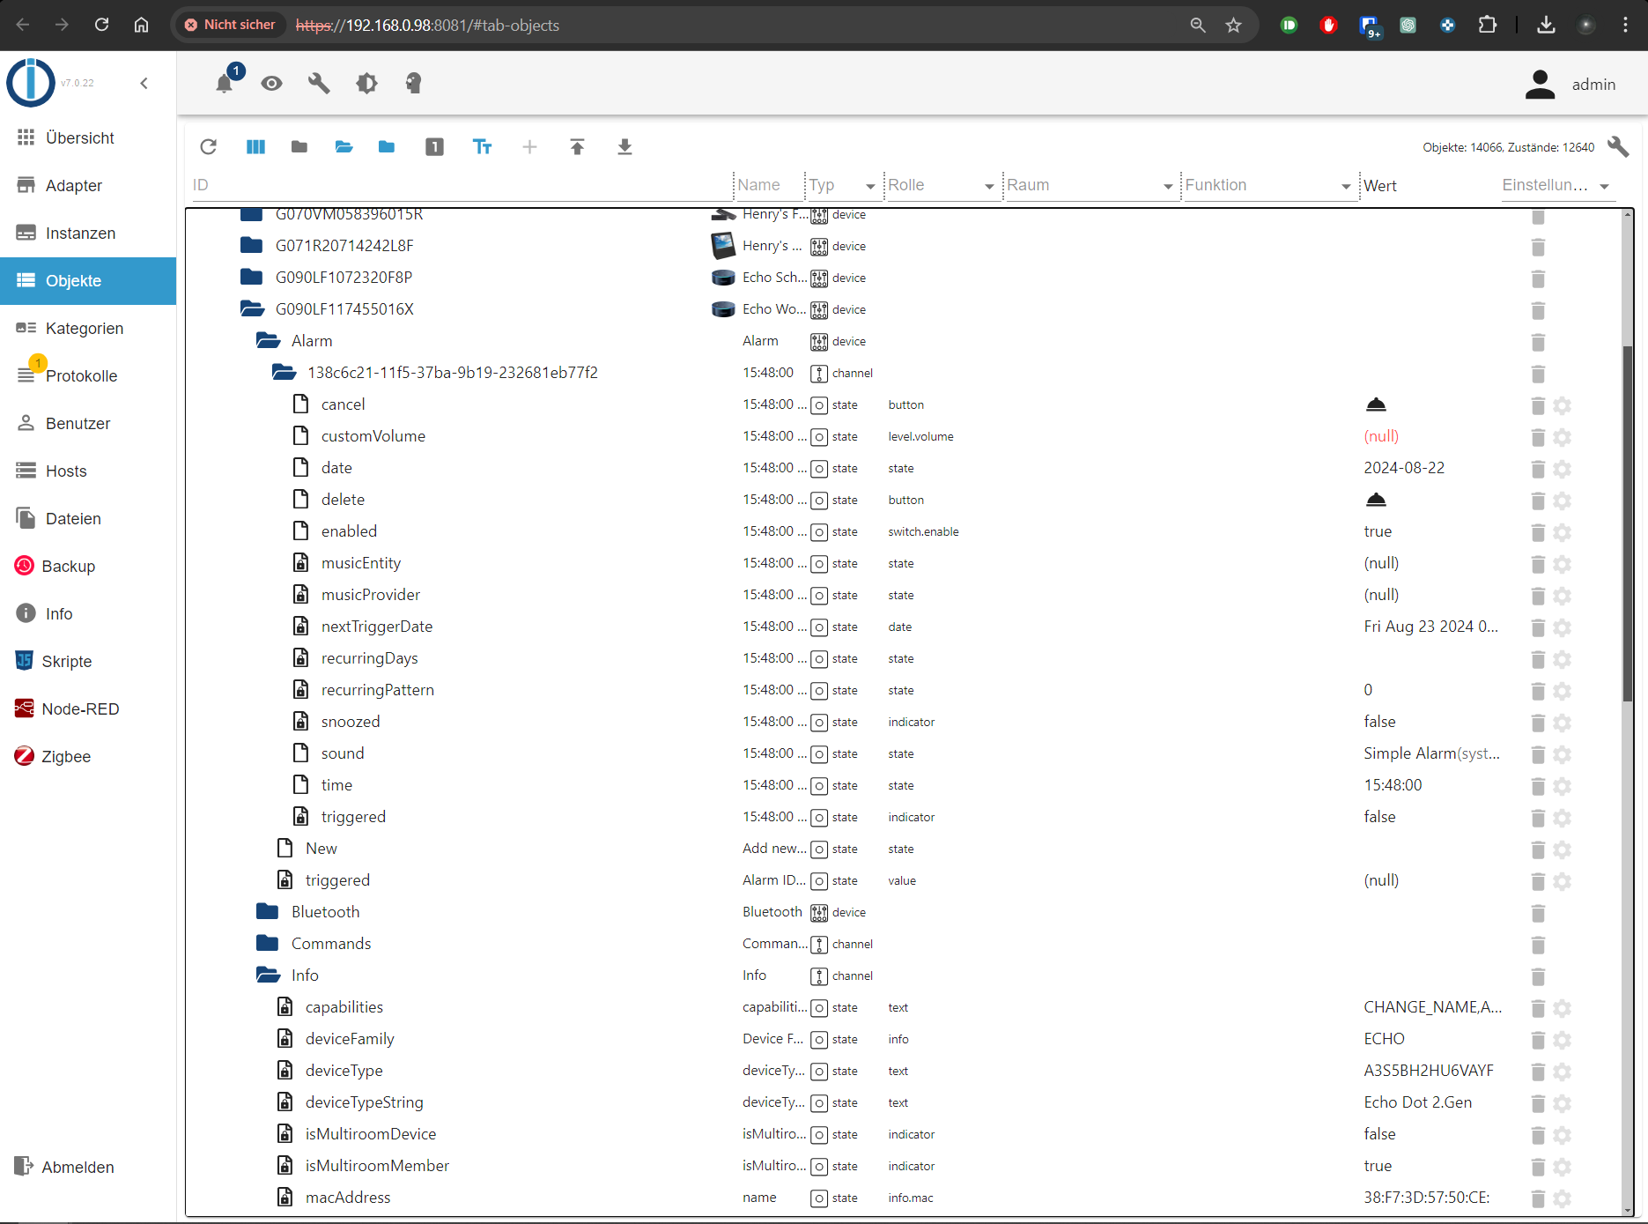This screenshot has width=1648, height=1224.
Task: Click the upload objects arrow icon
Action: click(x=577, y=147)
